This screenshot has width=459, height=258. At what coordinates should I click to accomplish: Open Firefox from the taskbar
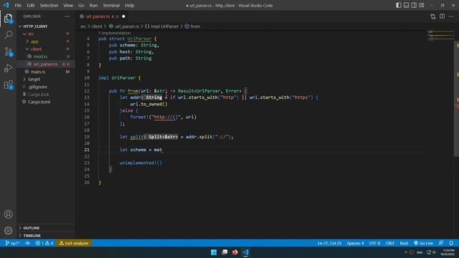tap(235, 252)
